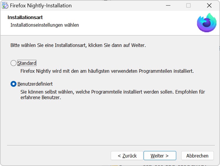
Task: Click the Benutzerdefiniert description about erfahrene Benutzer
Action: click(x=113, y=94)
